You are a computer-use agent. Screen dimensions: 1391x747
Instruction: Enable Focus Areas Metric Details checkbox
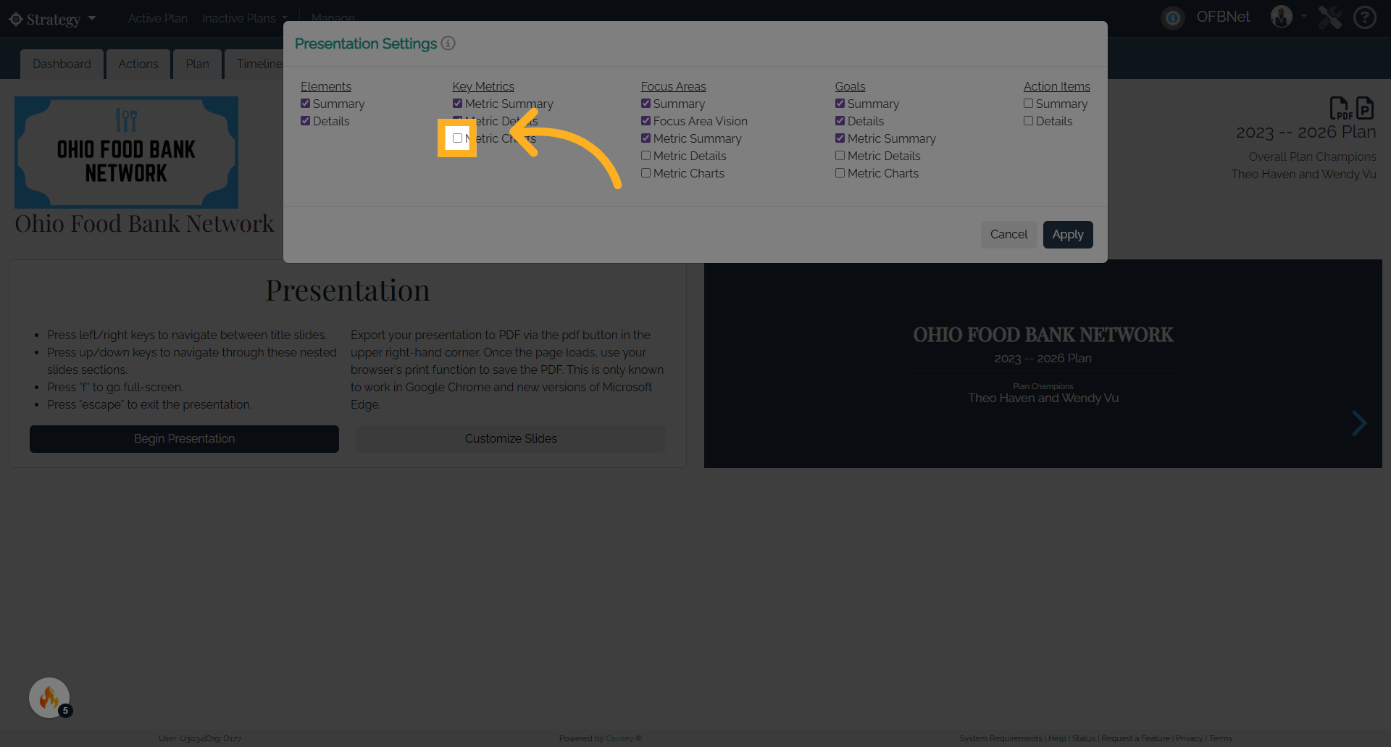[646, 156]
